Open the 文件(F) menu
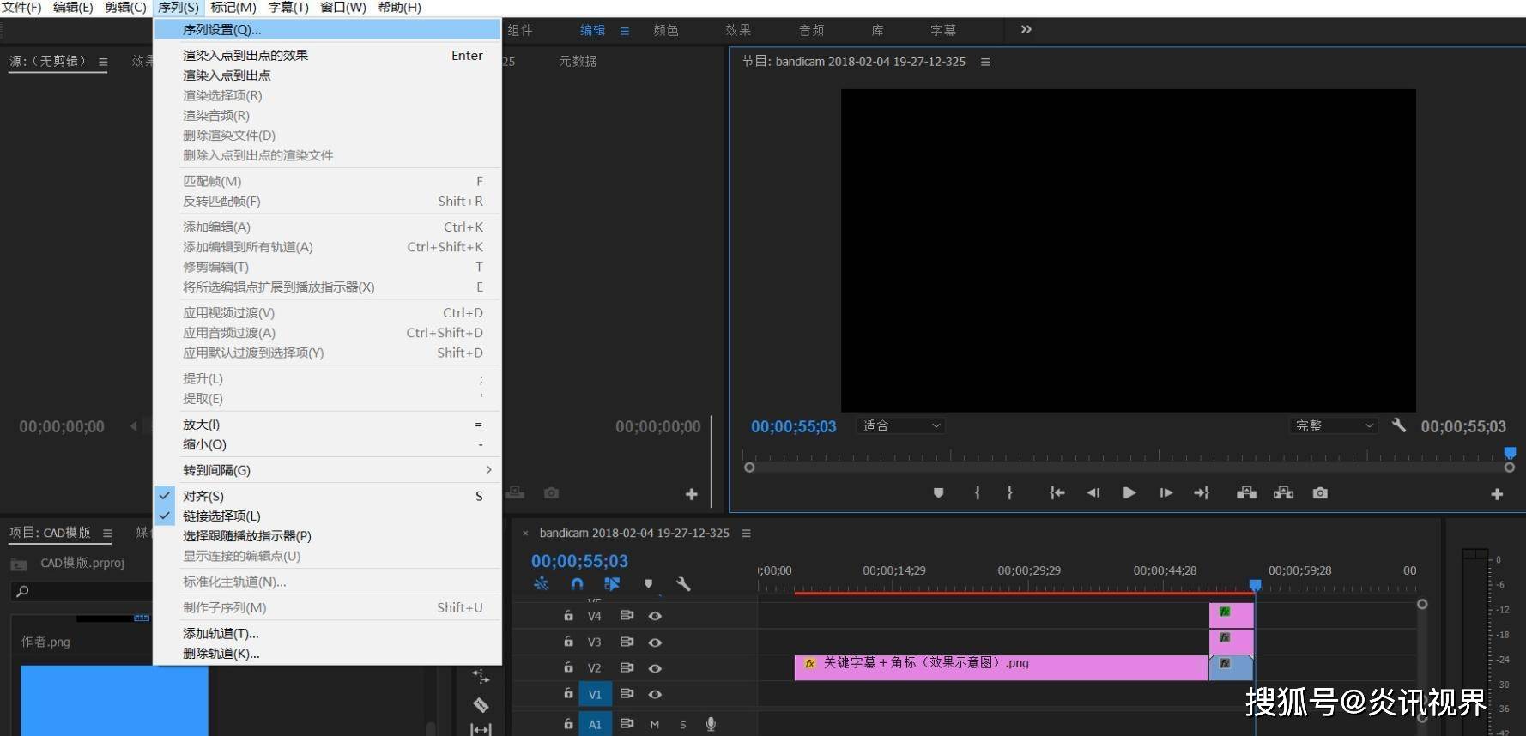 click(21, 8)
